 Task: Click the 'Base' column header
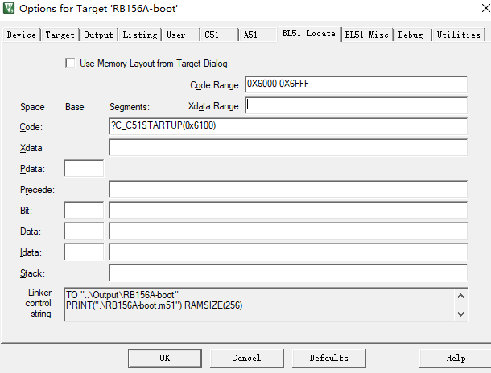75,107
